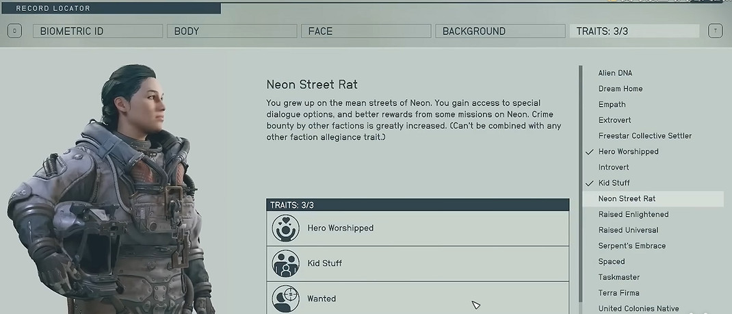
Task: Pick the Freestar Collective Settler trait
Action: 644,136
